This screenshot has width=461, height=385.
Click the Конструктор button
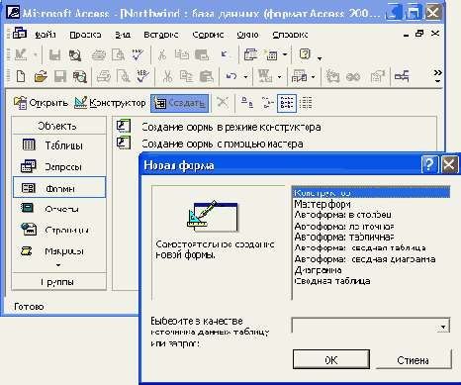(110, 103)
